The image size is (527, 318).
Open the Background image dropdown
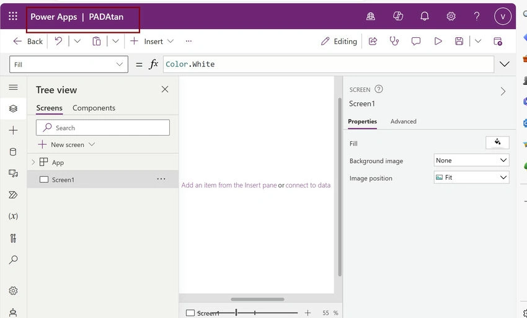click(472, 161)
